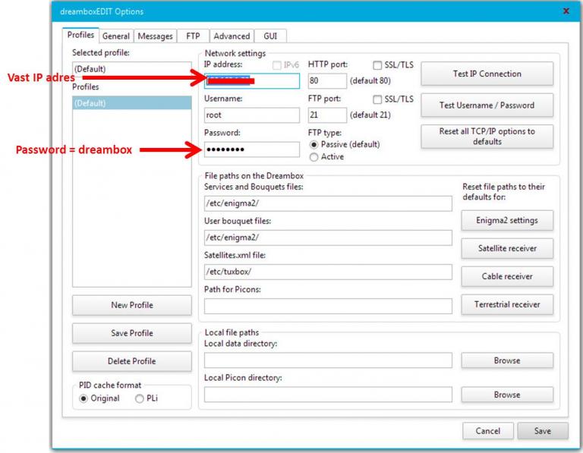Open the FTP tab
Viewport: 583px width, 453px height.
pos(193,36)
